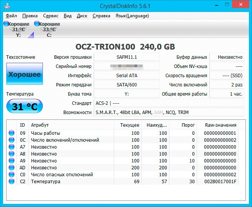
Task: Open the Сервис menu
Action: coord(51,16)
